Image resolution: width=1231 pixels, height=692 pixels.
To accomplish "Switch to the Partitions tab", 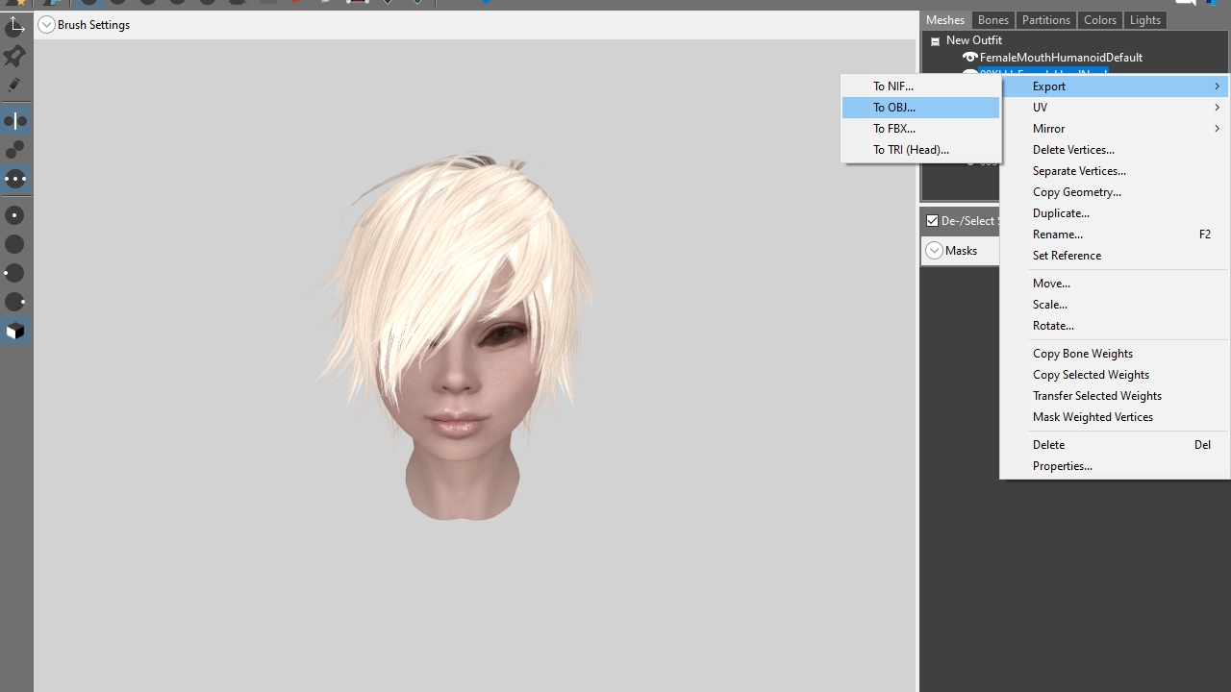I will [x=1046, y=20].
